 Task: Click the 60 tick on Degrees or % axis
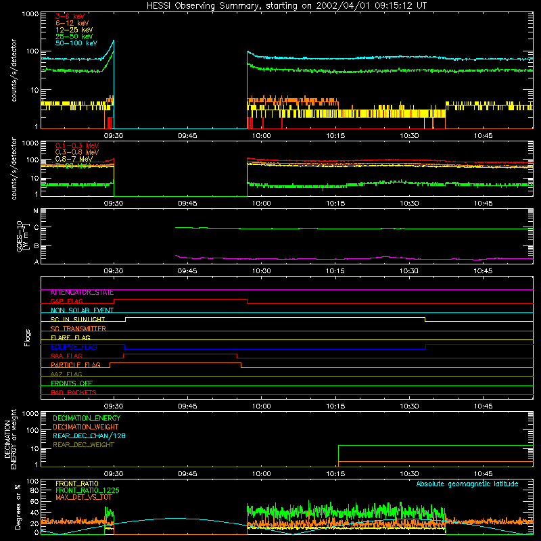34,501
